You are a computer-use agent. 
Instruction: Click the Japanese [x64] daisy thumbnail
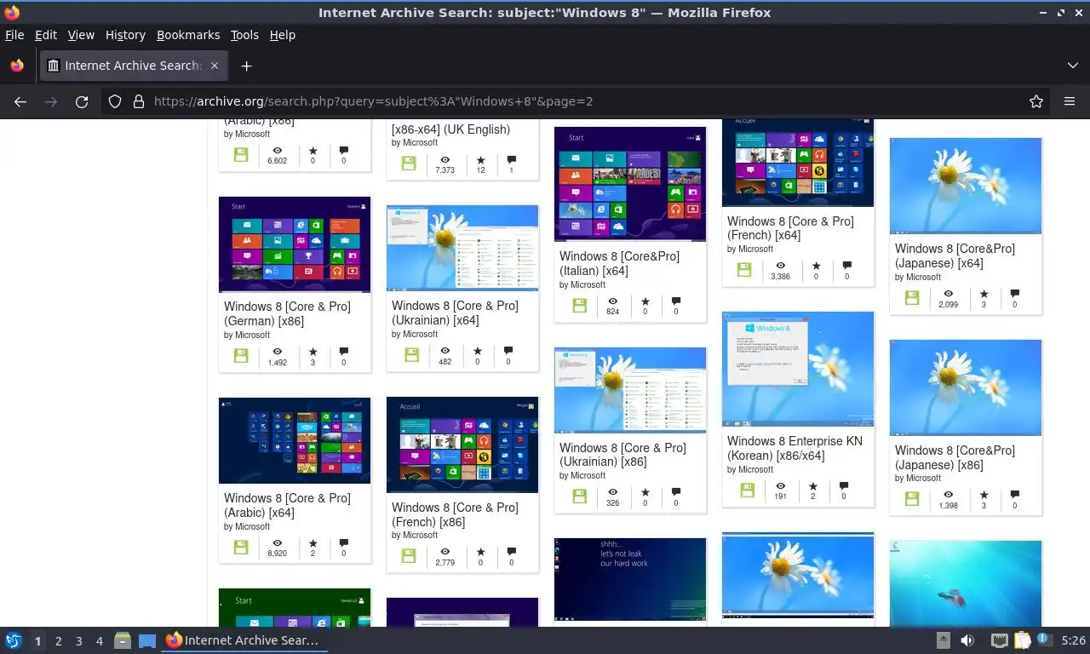tap(966, 186)
